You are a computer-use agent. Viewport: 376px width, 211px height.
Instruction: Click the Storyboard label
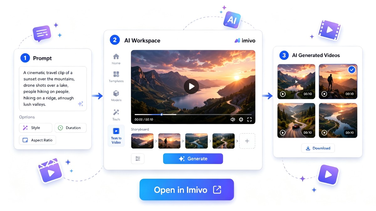(x=140, y=129)
